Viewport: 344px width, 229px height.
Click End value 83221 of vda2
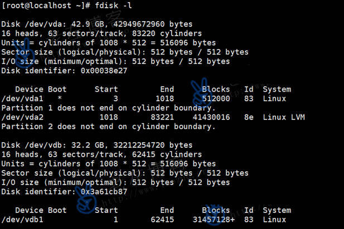coord(162,117)
